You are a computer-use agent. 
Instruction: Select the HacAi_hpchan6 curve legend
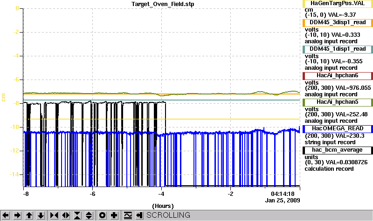338,76
